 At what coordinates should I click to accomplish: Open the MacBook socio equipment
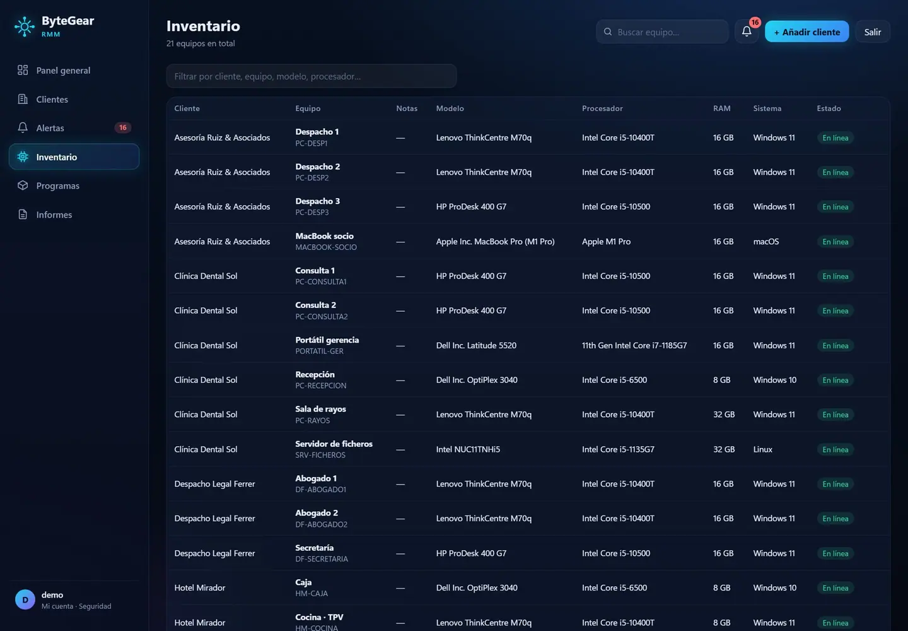pos(324,236)
